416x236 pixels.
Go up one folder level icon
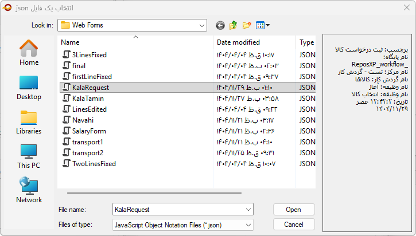click(234, 25)
